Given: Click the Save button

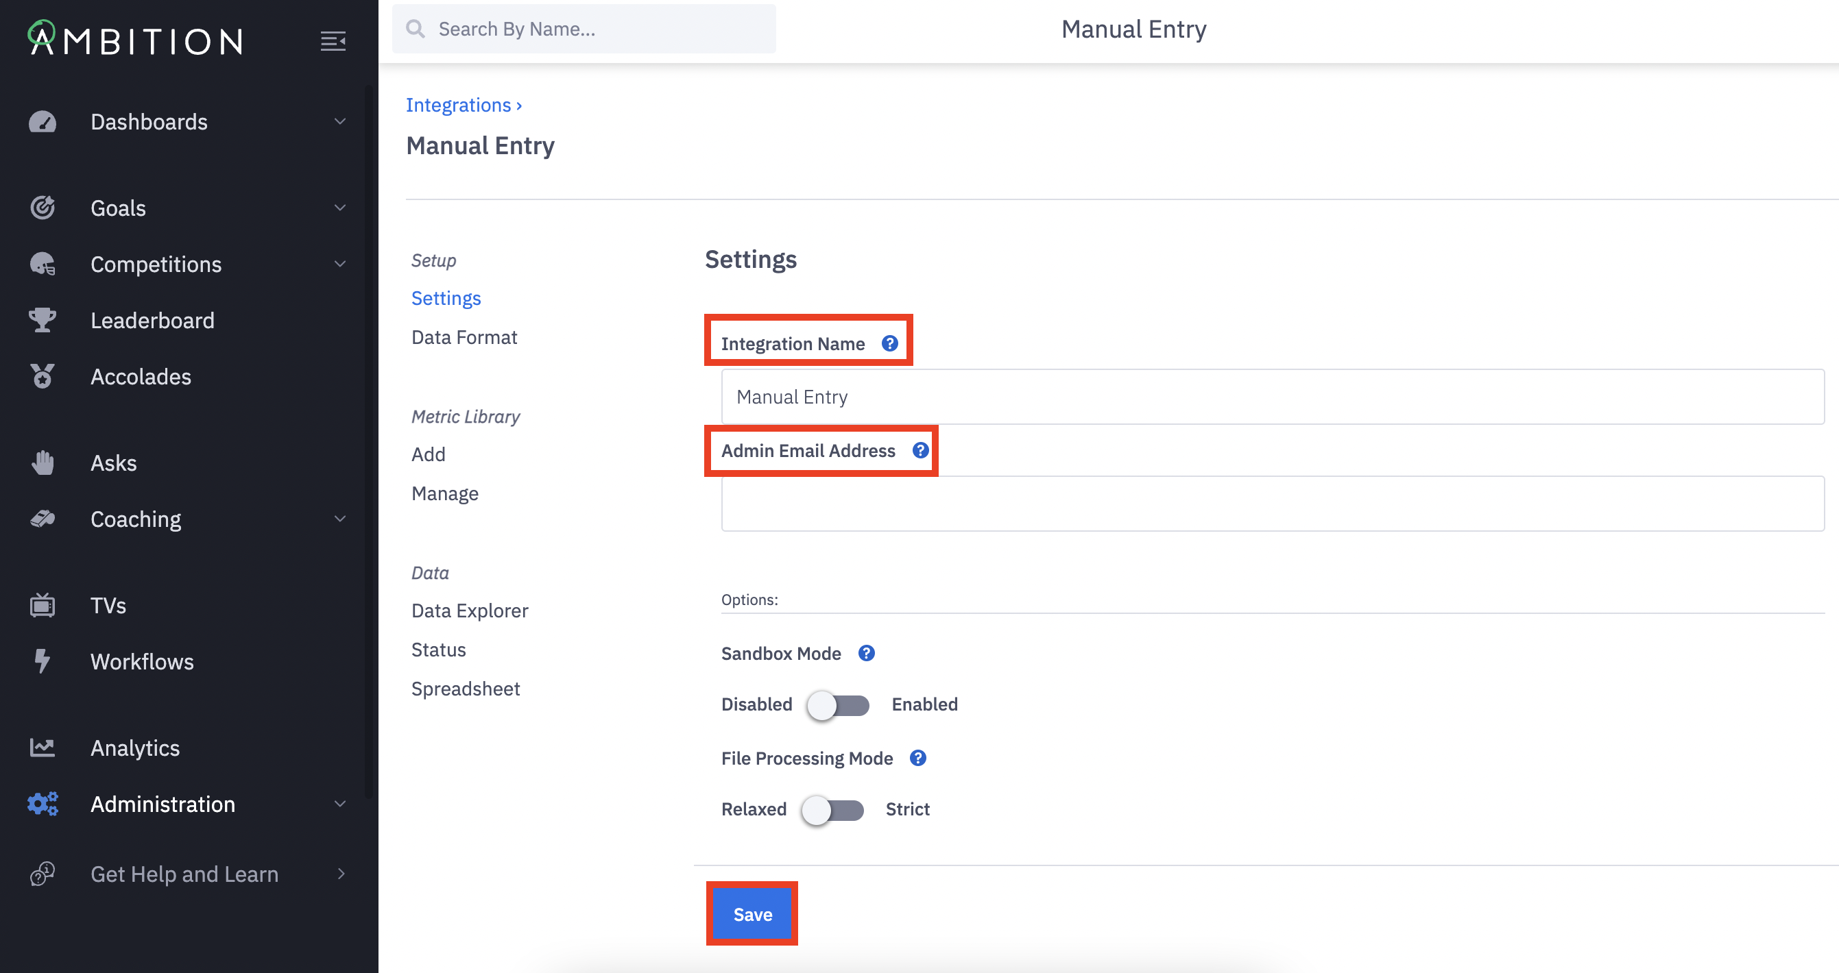Looking at the screenshot, I should 752,914.
